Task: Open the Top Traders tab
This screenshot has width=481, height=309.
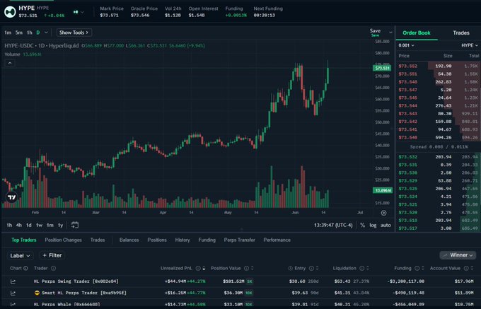Action: click(x=24, y=240)
